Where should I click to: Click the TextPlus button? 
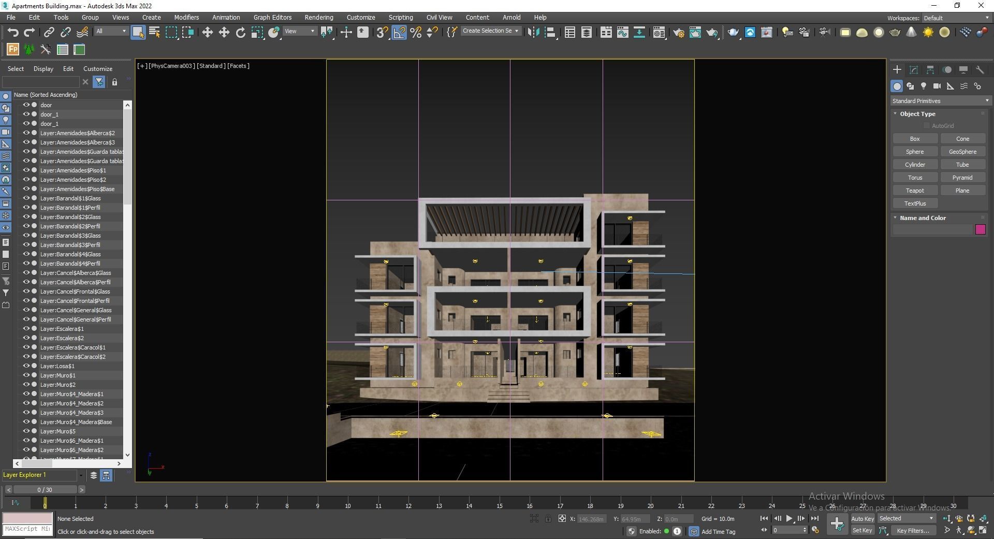coord(915,203)
